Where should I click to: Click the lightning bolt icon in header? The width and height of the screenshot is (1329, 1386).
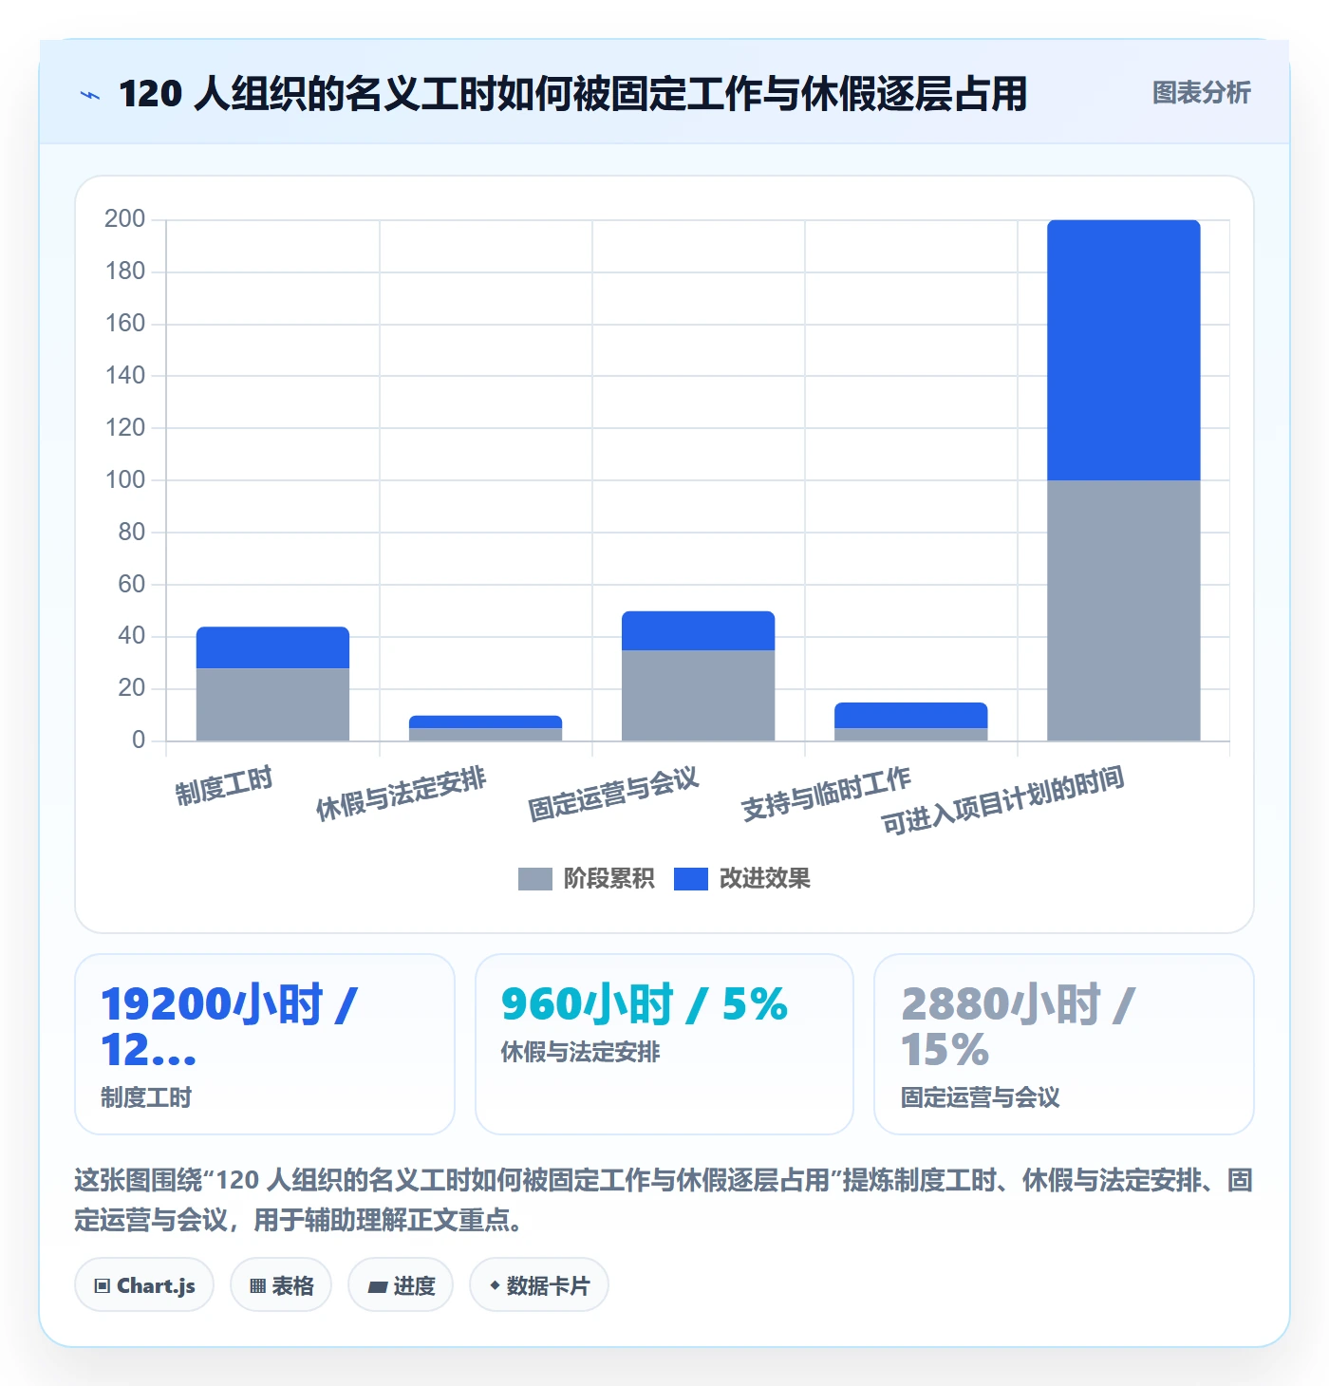(90, 95)
